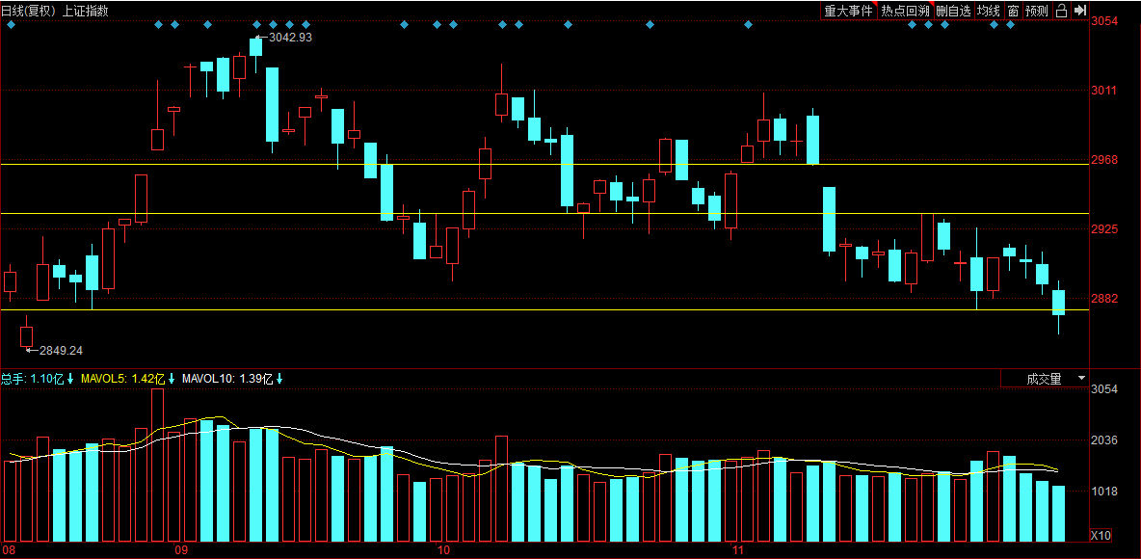Click the 3011 price axis label
The image size is (1141, 559).
tap(1103, 91)
